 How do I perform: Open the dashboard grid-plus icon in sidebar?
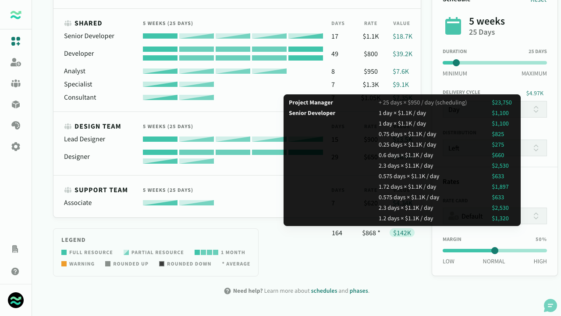point(16,41)
